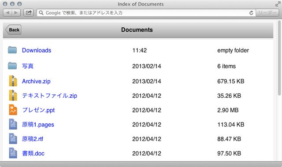Click the 'empty folder' label
This screenshot has width=282, height=167.
(x=233, y=51)
